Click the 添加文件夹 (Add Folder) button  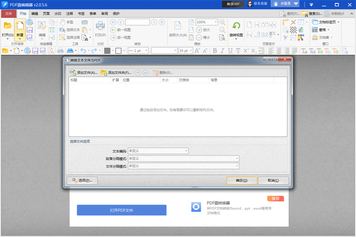tap(116, 72)
